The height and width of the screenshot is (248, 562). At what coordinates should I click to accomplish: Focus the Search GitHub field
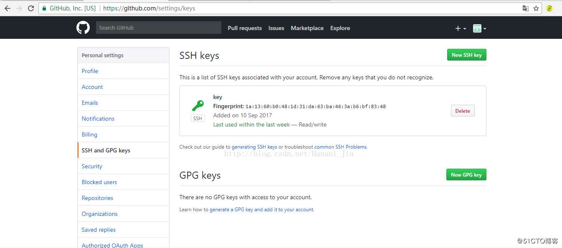point(159,28)
